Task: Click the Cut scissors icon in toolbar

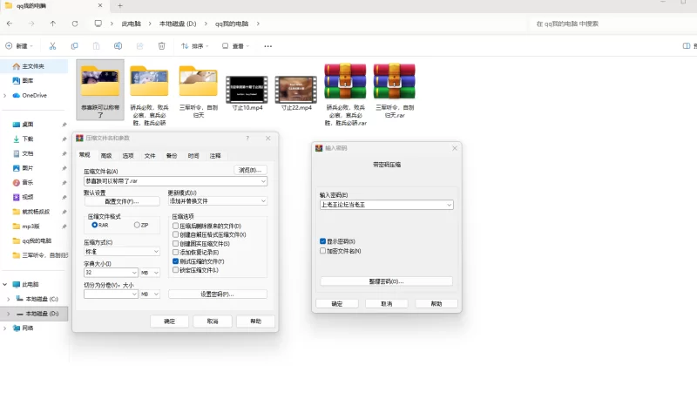Action: tap(52, 45)
